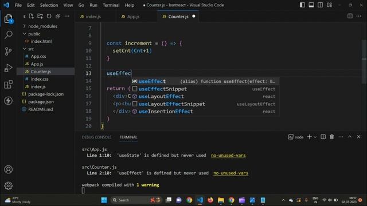This screenshot has height=206, width=367.
Task: Open editor more actions ellipsis
Action: 358,16
